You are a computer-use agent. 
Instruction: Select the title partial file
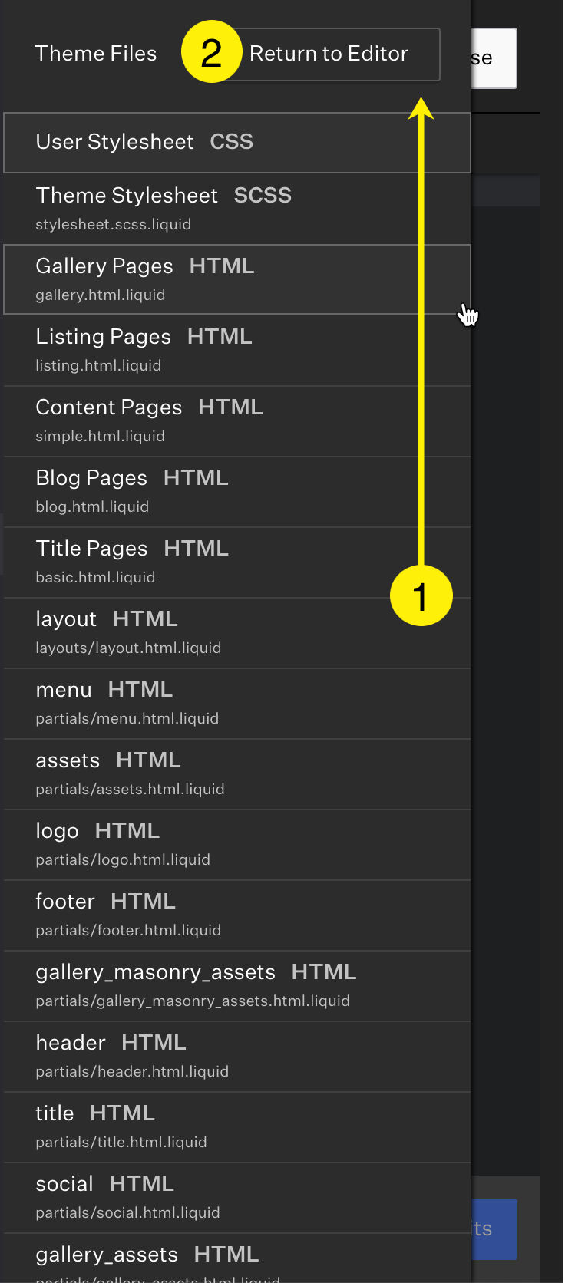coord(237,1127)
